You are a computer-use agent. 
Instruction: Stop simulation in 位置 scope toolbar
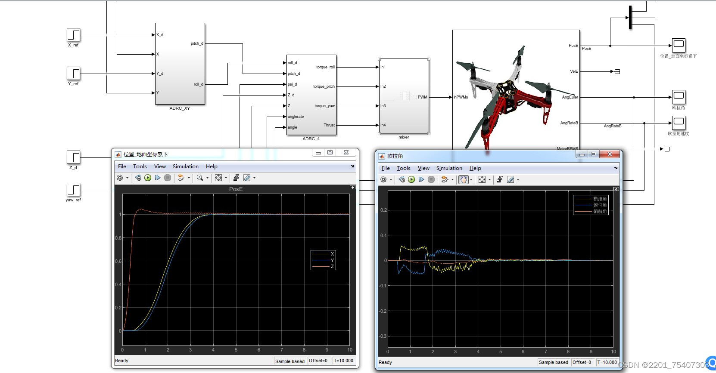168,178
